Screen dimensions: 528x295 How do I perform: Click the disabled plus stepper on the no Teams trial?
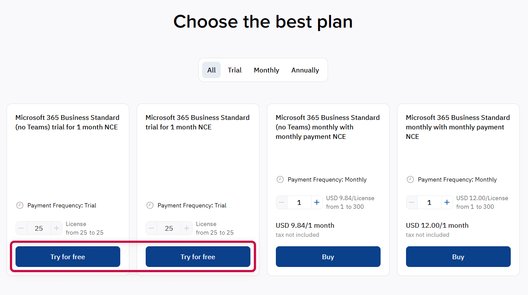click(x=56, y=228)
